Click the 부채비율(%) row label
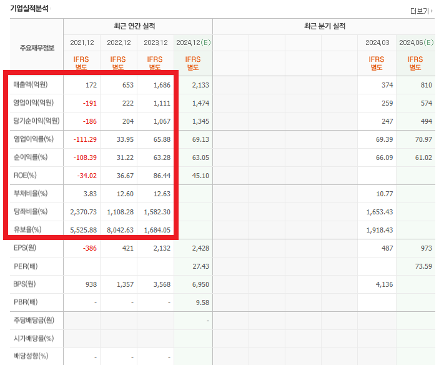 pos(31,193)
